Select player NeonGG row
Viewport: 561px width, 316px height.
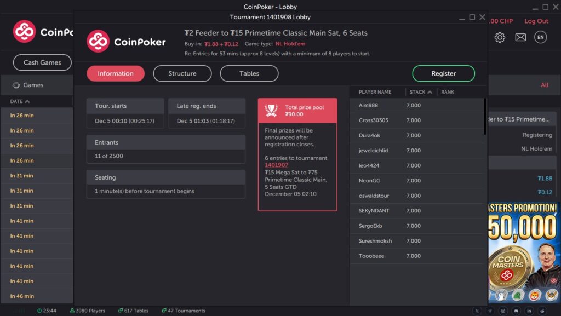[416, 181]
